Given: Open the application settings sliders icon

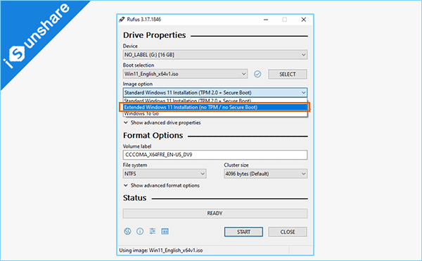Looking at the screenshot, I should 153,231.
